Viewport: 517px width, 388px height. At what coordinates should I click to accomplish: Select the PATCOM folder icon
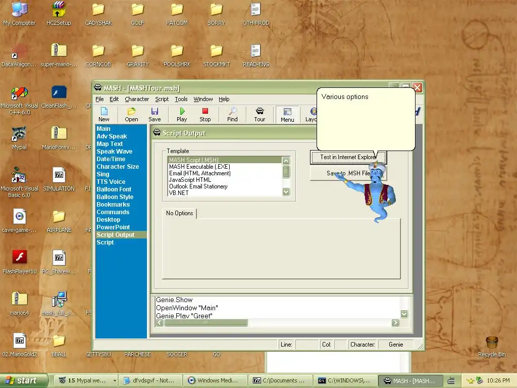177,14
